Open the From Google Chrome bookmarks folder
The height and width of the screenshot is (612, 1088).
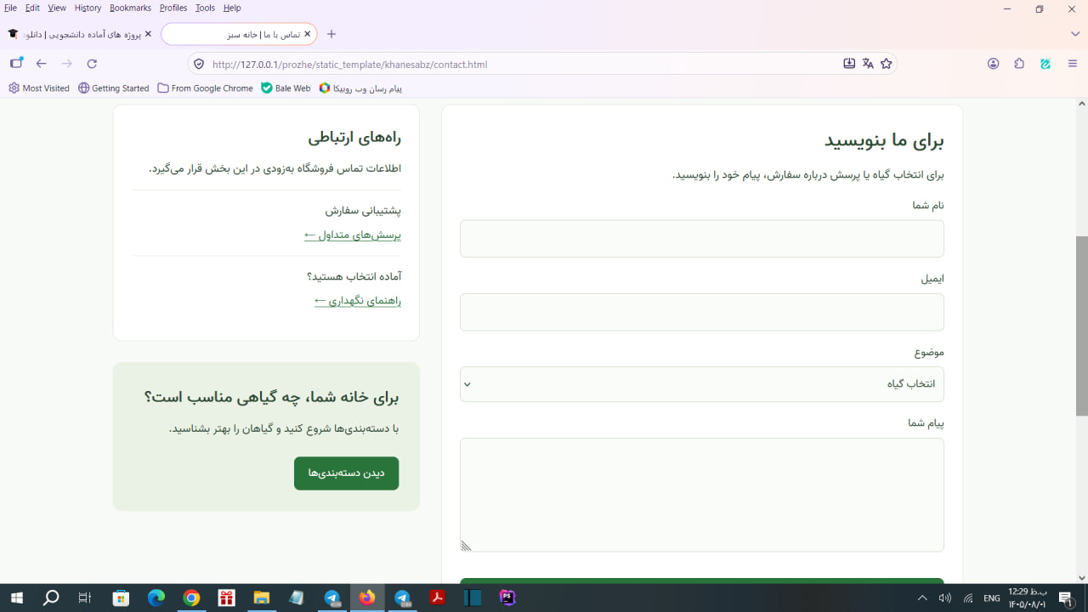(x=205, y=88)
